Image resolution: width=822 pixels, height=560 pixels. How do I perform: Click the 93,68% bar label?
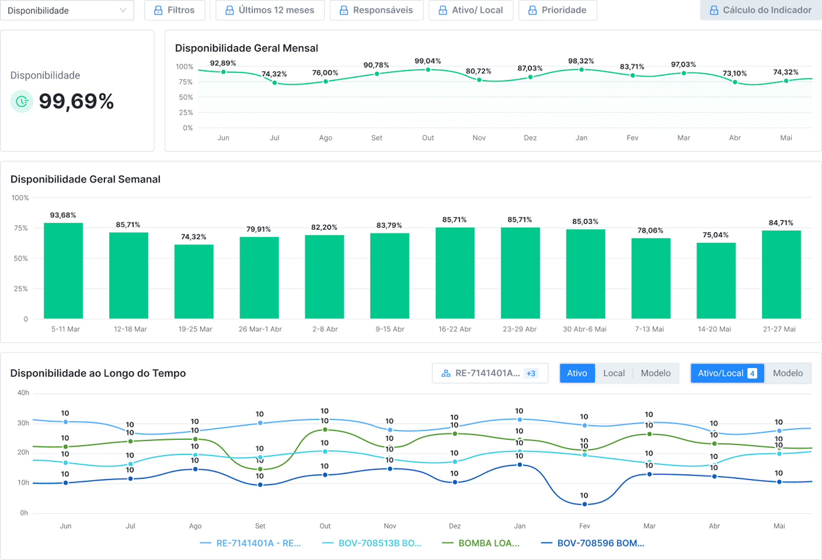63,215
